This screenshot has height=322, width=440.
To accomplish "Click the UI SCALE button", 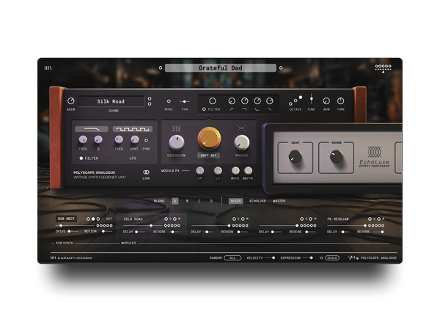I will pyautogui.click(x=332, y=257).
